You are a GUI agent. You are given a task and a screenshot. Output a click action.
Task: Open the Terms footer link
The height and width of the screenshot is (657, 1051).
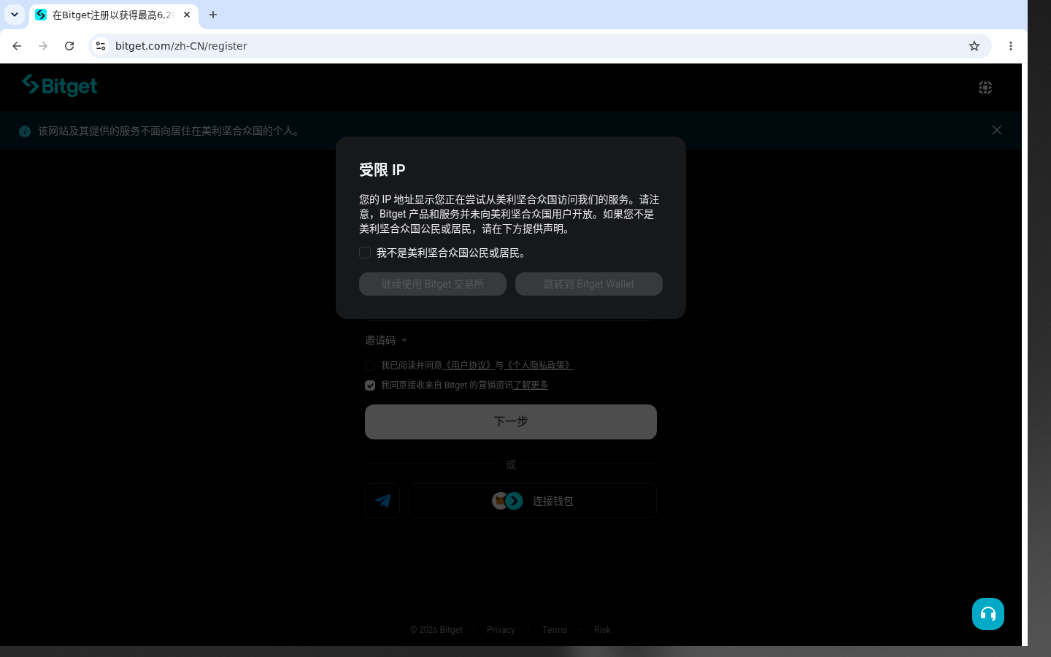click(x=555, y=630)
